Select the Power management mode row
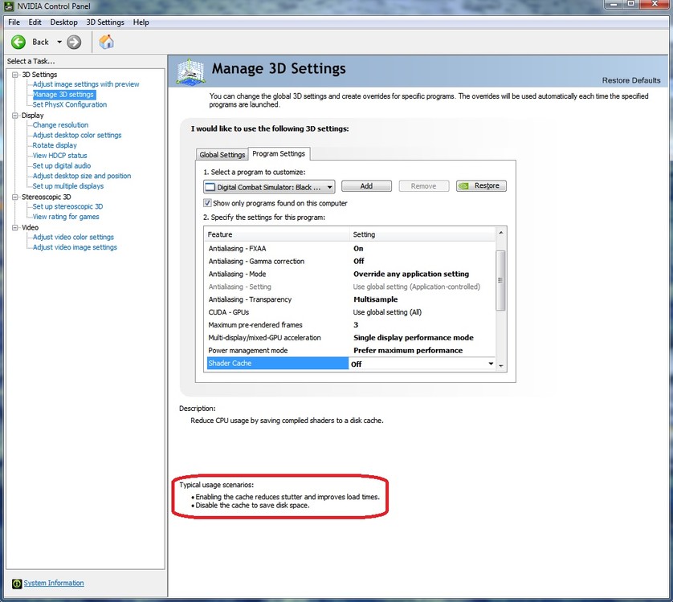The width and height of the screenshot is (673, 602). coord(349,351)
